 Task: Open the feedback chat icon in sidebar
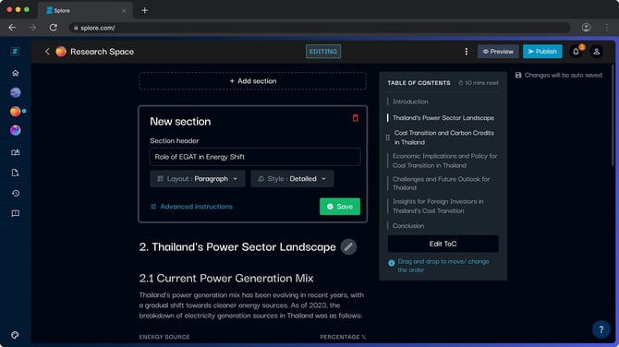pos(16,213)
